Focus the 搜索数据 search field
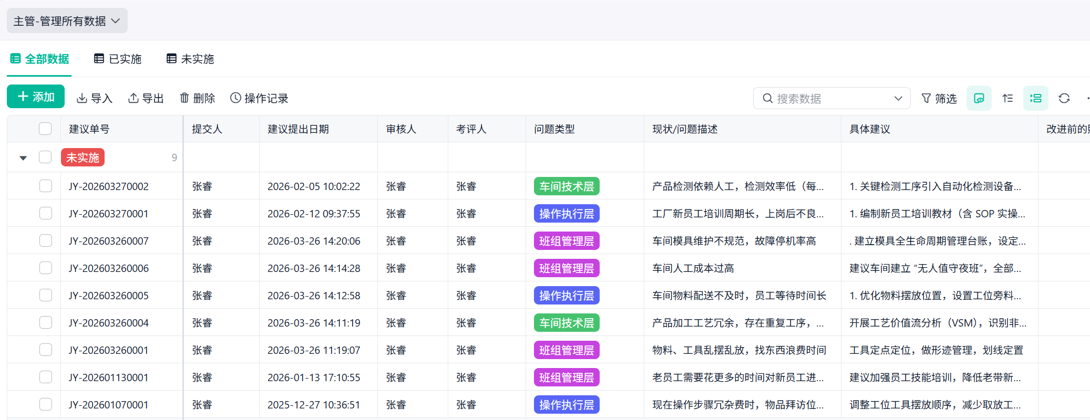Viewport: 1090px width, 420px height. click(832, 98)
